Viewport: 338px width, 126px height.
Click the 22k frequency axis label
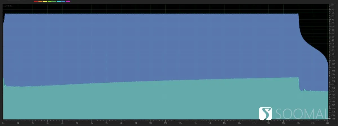pos(327,123)
